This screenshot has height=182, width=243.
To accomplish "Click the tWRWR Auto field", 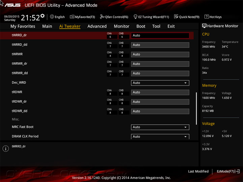I will tap(160, 54).
